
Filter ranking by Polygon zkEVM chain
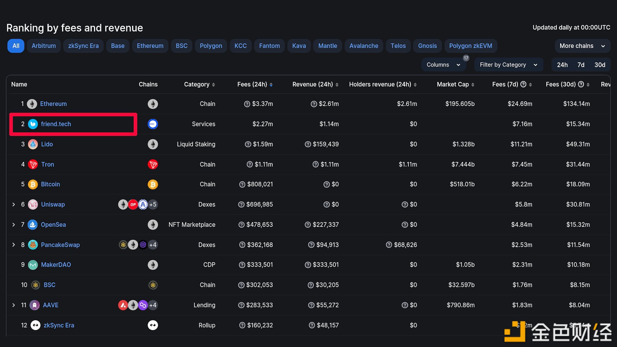point(470,46)
